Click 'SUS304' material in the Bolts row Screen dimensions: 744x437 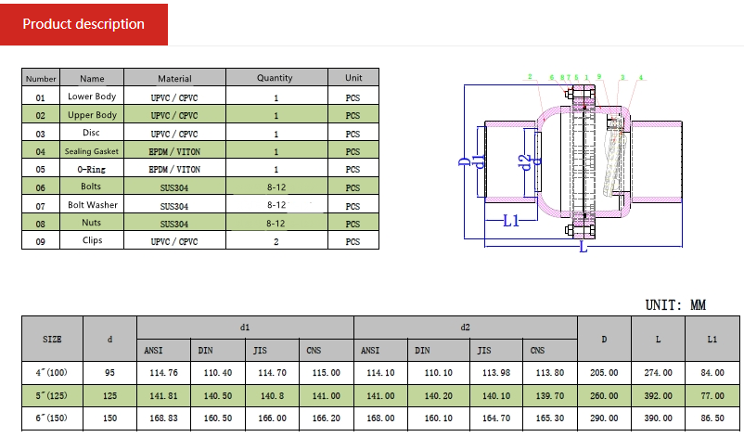pyautogui.click(x=174, y=187)
